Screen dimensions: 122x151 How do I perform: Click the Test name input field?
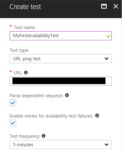tap(61, 36)
